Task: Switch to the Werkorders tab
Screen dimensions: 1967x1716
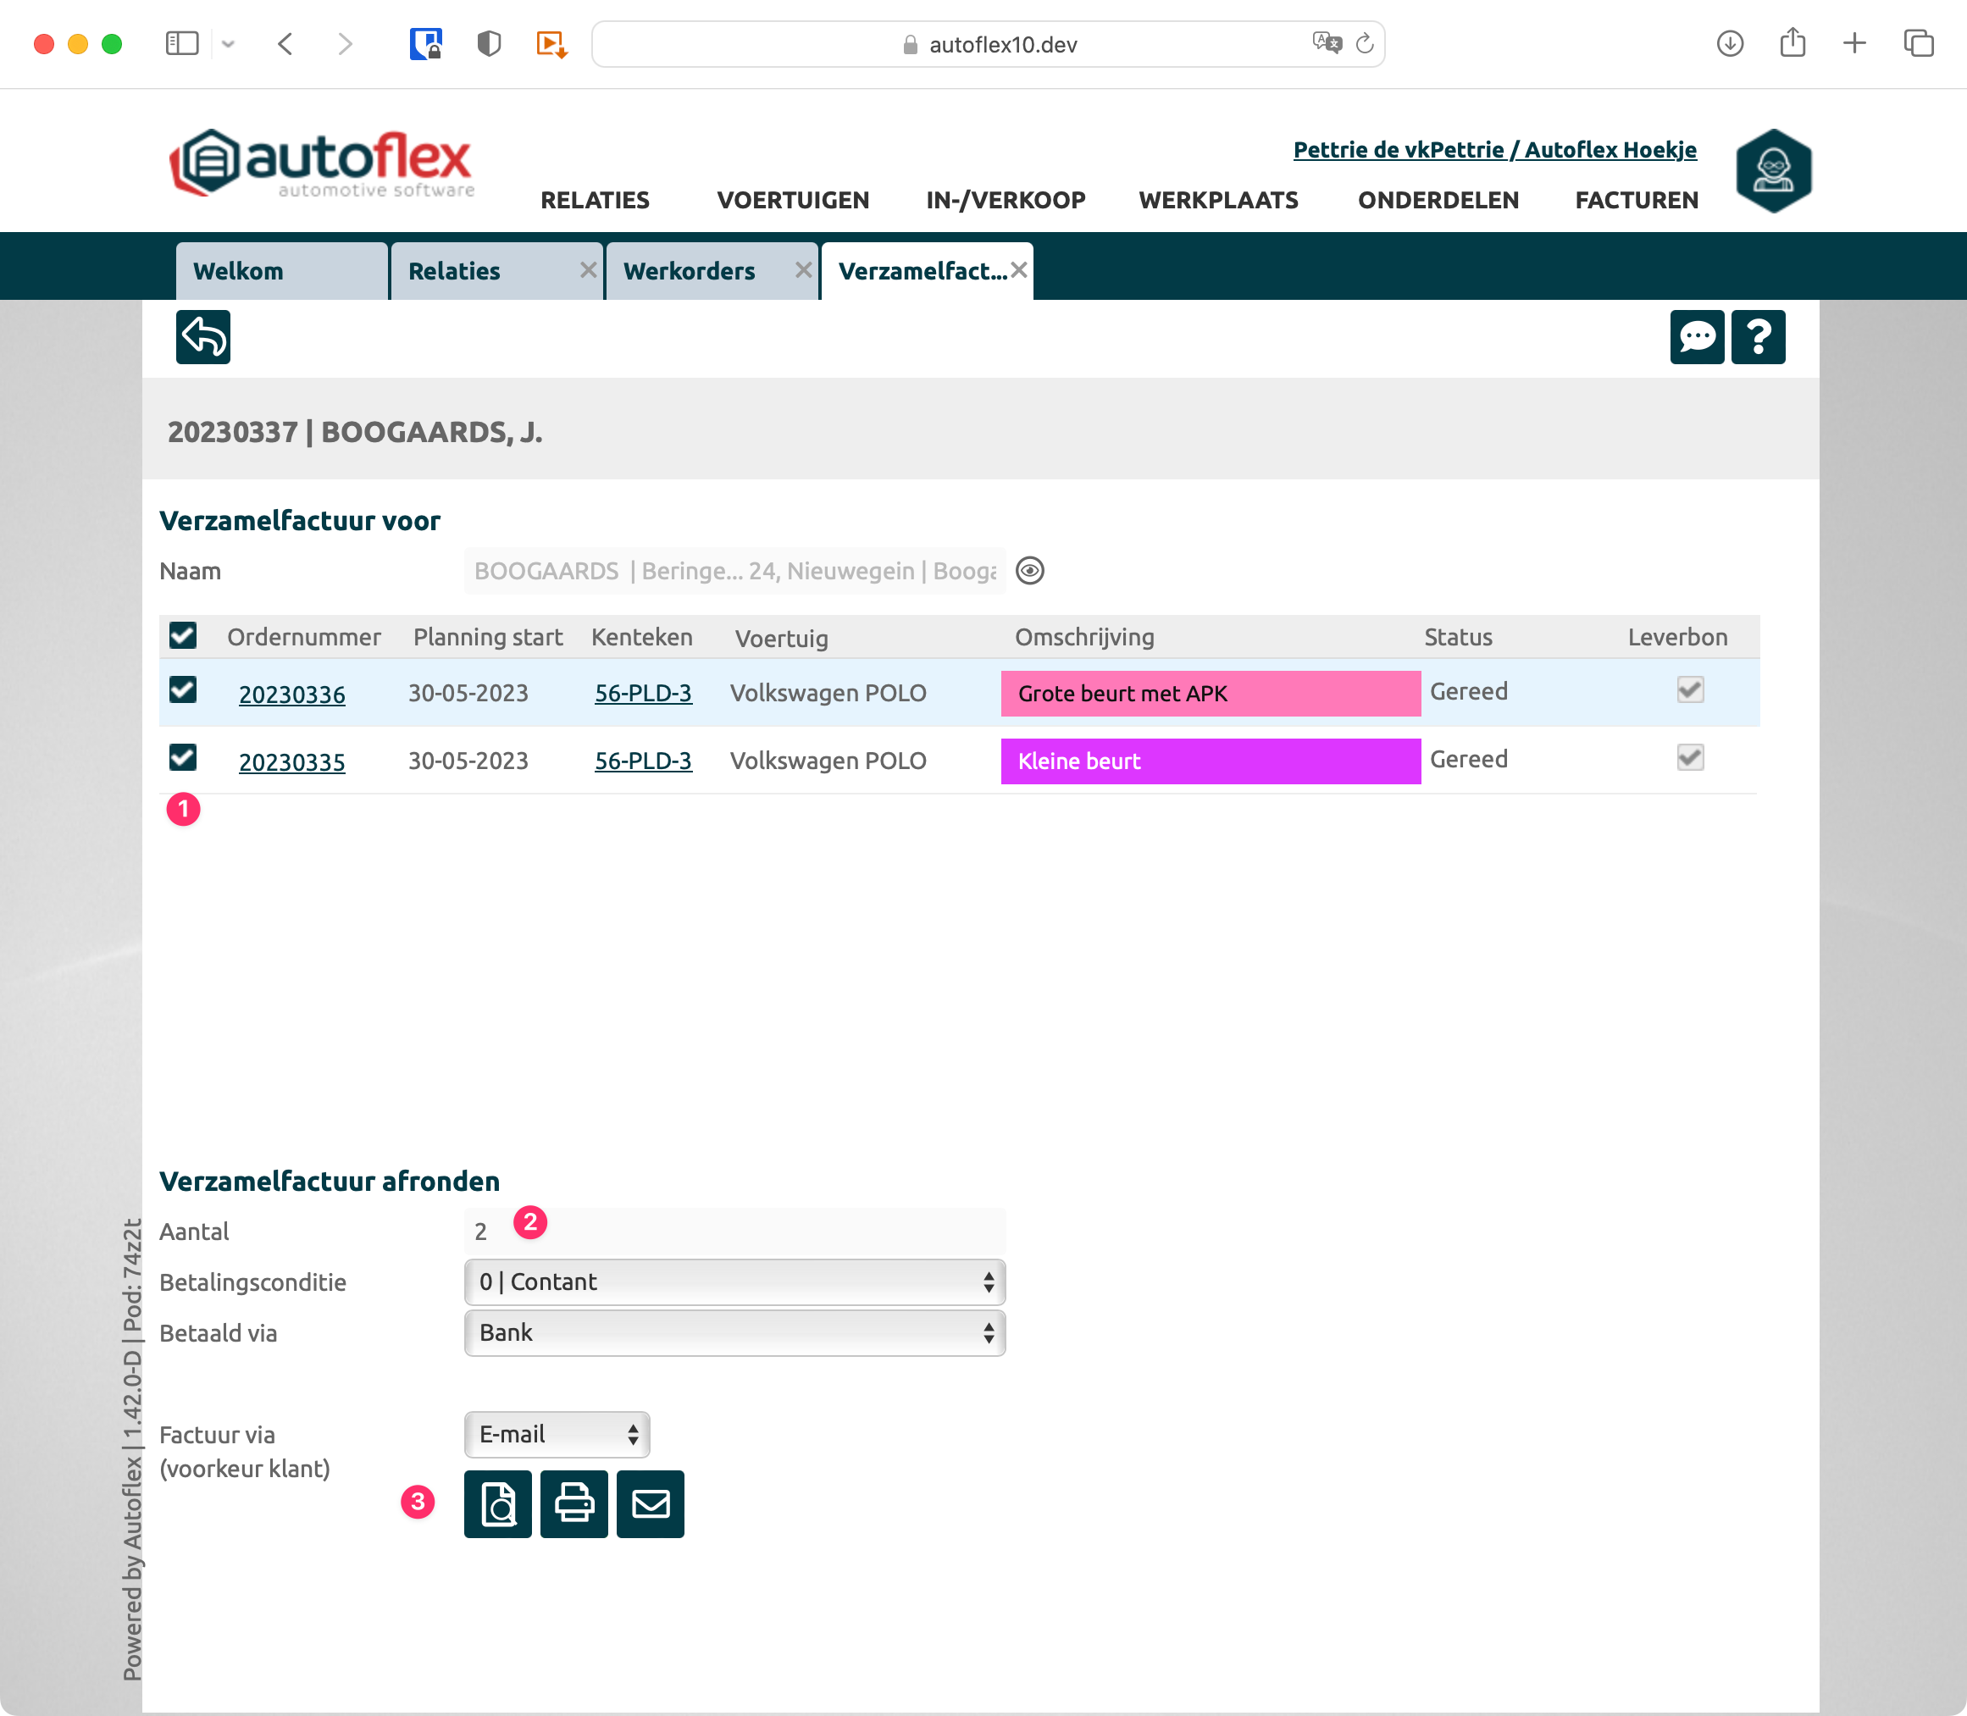Action: (690, 271)
